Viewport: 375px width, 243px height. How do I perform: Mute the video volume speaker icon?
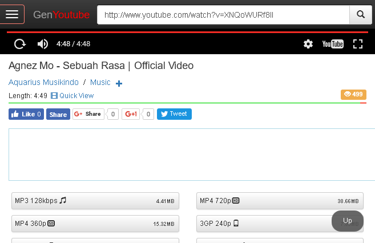point(43,44)
